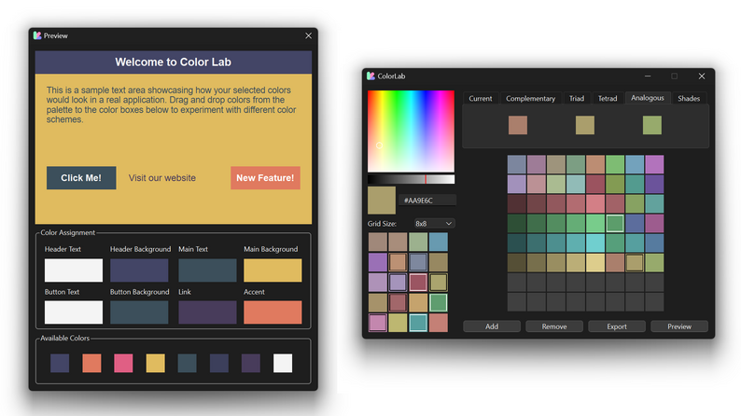The width and height of the screenshot is (741, 416).
Task: Select the yellow swatch in Available Colors
Action: [156, 363]
